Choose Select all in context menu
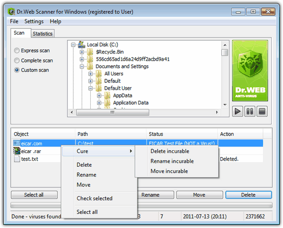Image resolution: width=283 pixels, height=228 pixels. click(87, 212)
